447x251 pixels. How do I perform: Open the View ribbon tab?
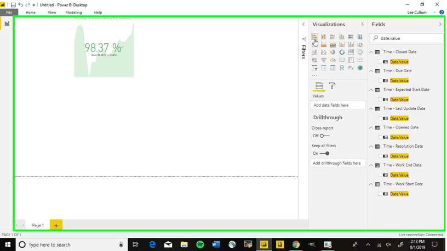[x=52, y=13]
